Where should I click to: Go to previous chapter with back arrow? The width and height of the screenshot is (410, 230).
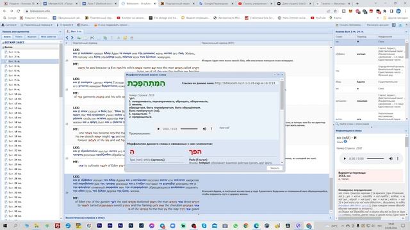67,38
